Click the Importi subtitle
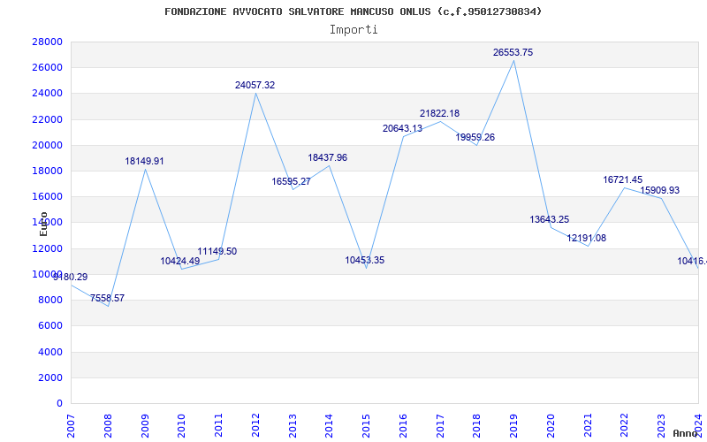Image resolution: width=707 pixels, height=442 pixels. point(353,30)
